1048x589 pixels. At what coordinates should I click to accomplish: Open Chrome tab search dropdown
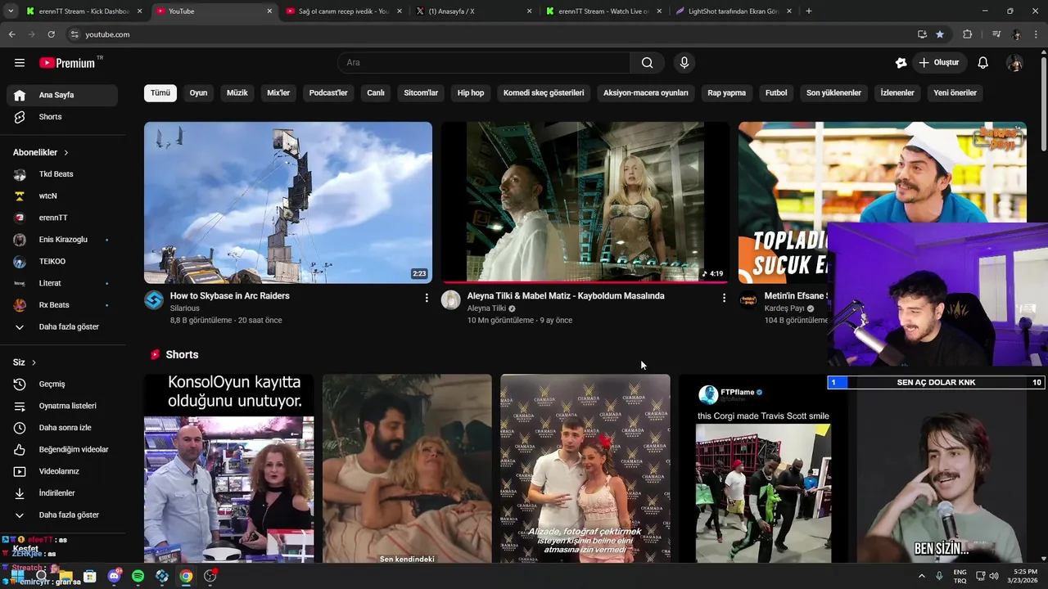[x=10, y=11]
